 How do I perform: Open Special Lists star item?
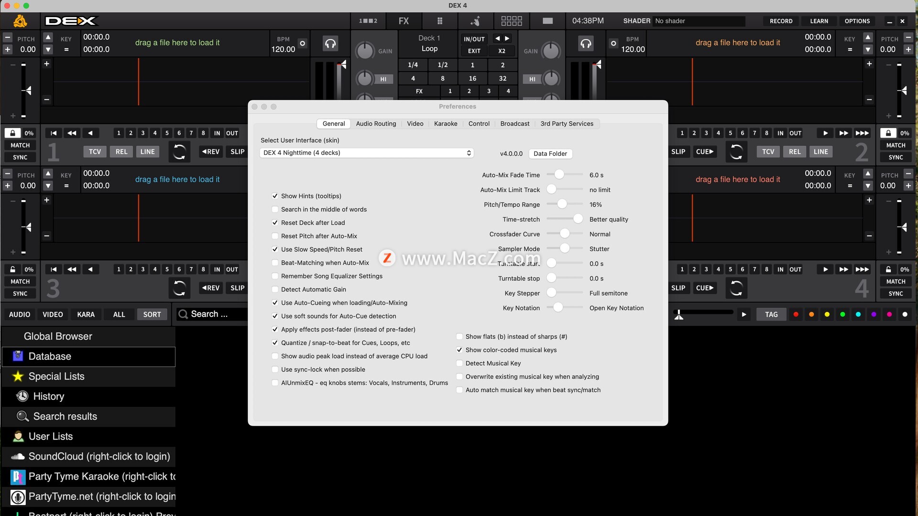point(88,376)
